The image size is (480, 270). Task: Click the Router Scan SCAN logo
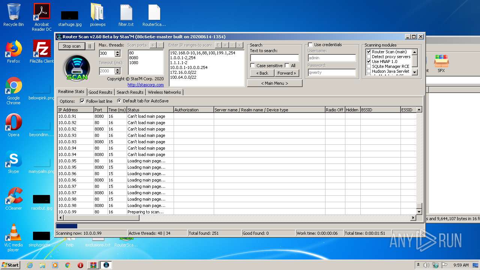pos(77,68)
